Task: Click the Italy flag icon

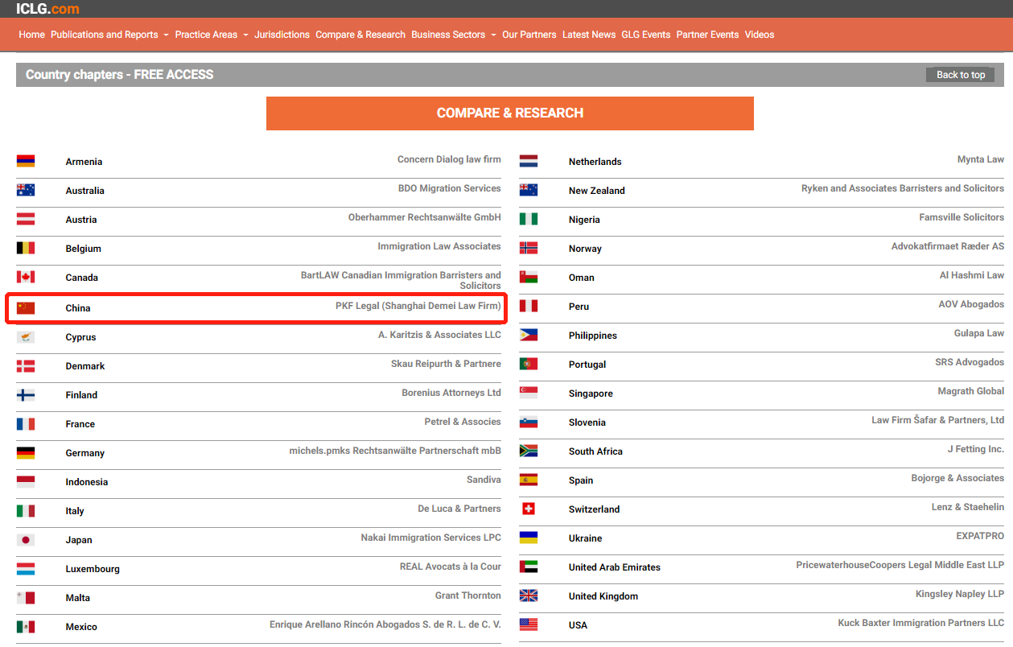Action: coord(26,510)
